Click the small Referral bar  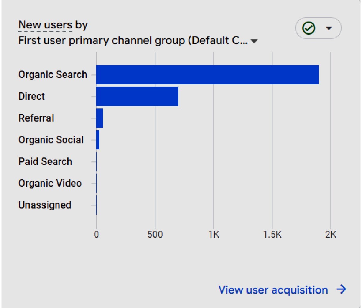(100, 118)
